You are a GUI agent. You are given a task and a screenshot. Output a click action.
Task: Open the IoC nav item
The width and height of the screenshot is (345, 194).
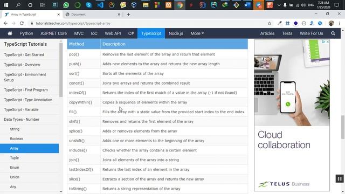pyautogui.click(x=94, y=33)
